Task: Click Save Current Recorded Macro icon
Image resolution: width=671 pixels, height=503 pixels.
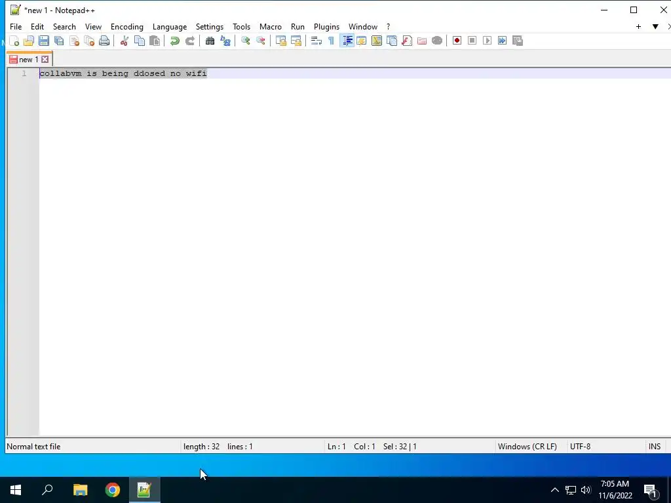Action: tap(518, 41)
